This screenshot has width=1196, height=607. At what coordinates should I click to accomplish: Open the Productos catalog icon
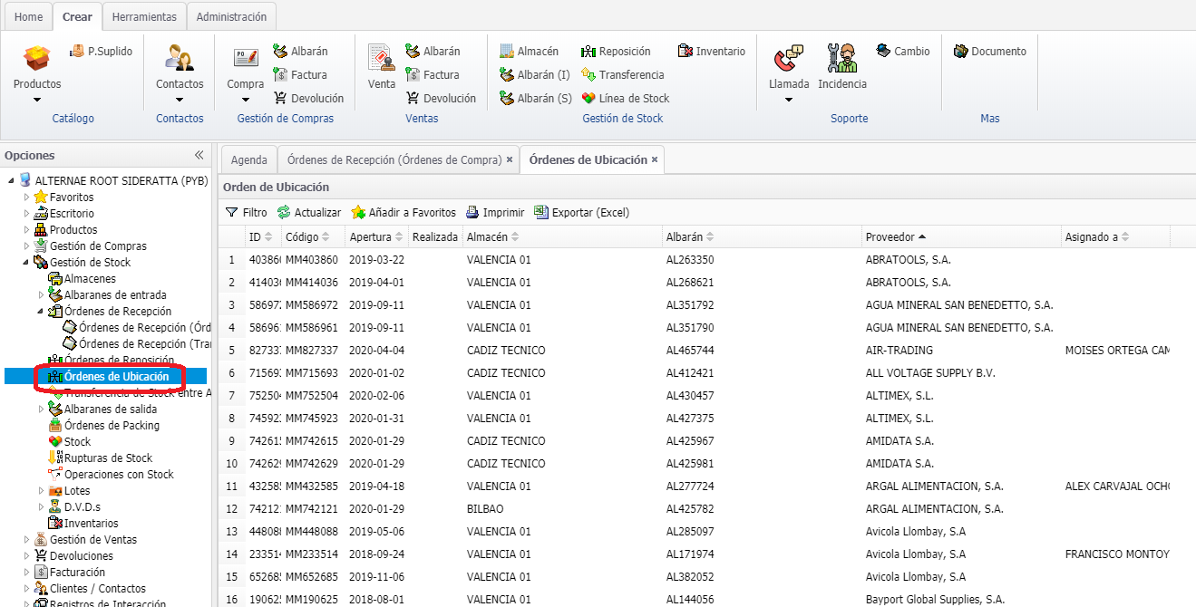coord(37,59)
